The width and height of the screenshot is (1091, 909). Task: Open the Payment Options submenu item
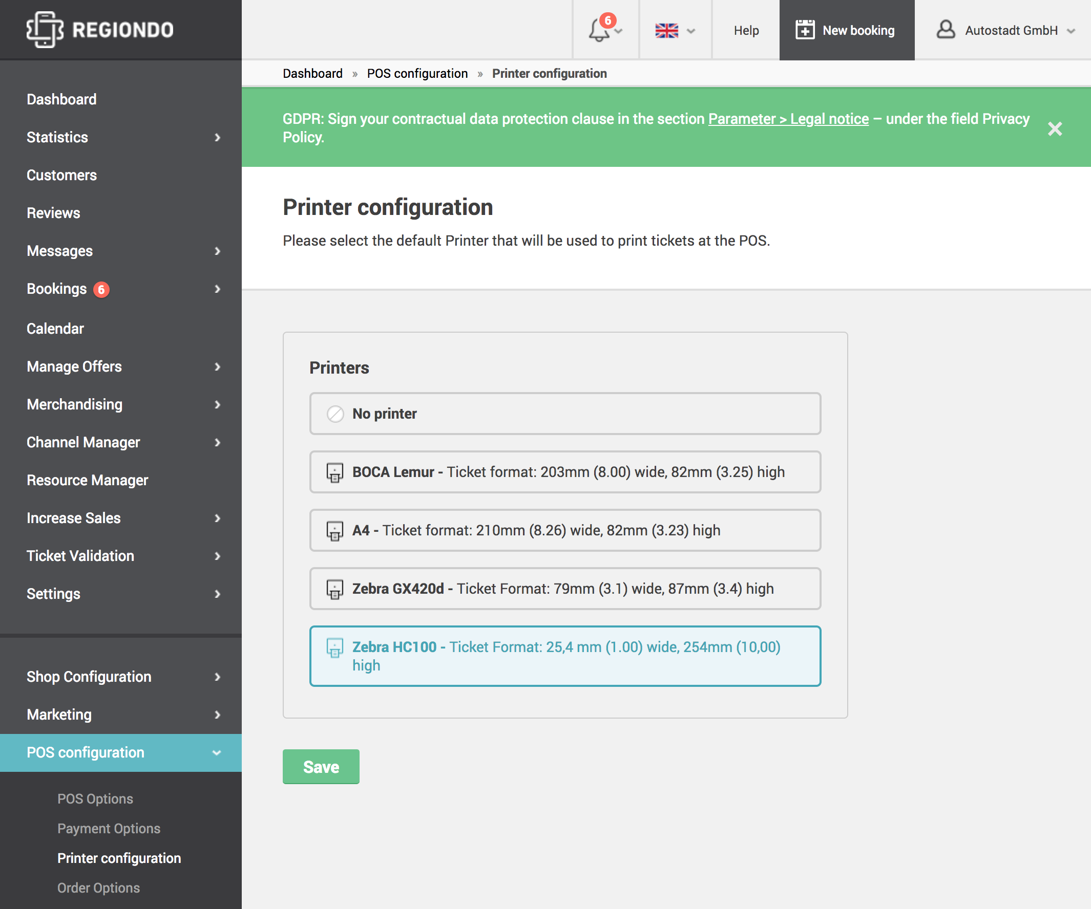point(109,828)
